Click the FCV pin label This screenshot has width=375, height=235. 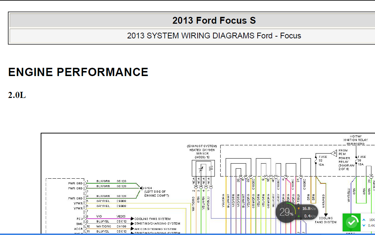point(80,219)
